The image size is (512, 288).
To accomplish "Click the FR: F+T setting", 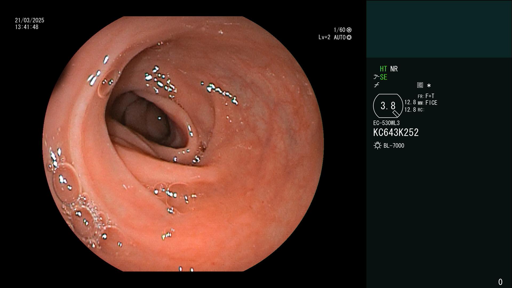I will [x=426, y=96].
